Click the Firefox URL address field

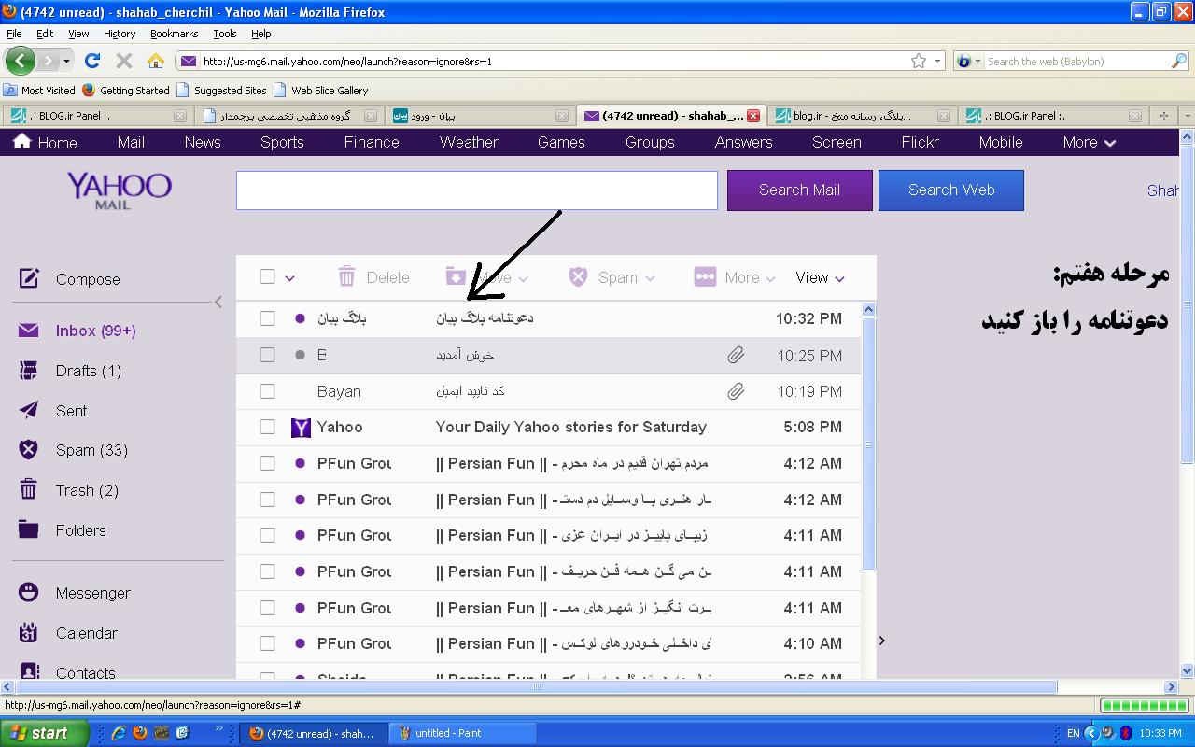pos(555,61)
